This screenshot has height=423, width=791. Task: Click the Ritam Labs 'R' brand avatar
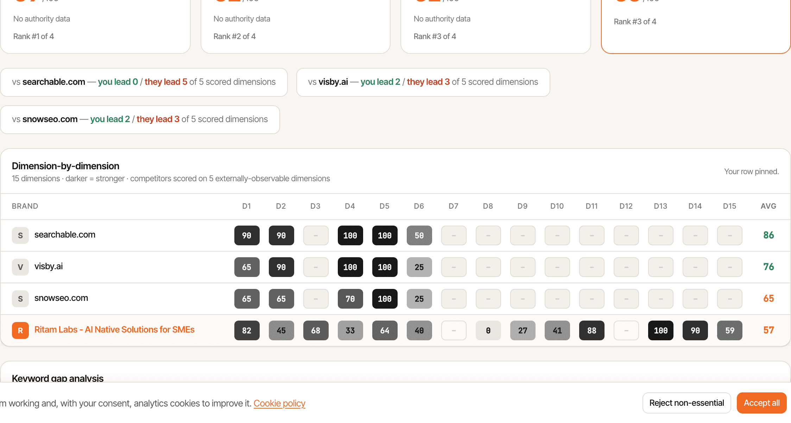tap(20, 330)
